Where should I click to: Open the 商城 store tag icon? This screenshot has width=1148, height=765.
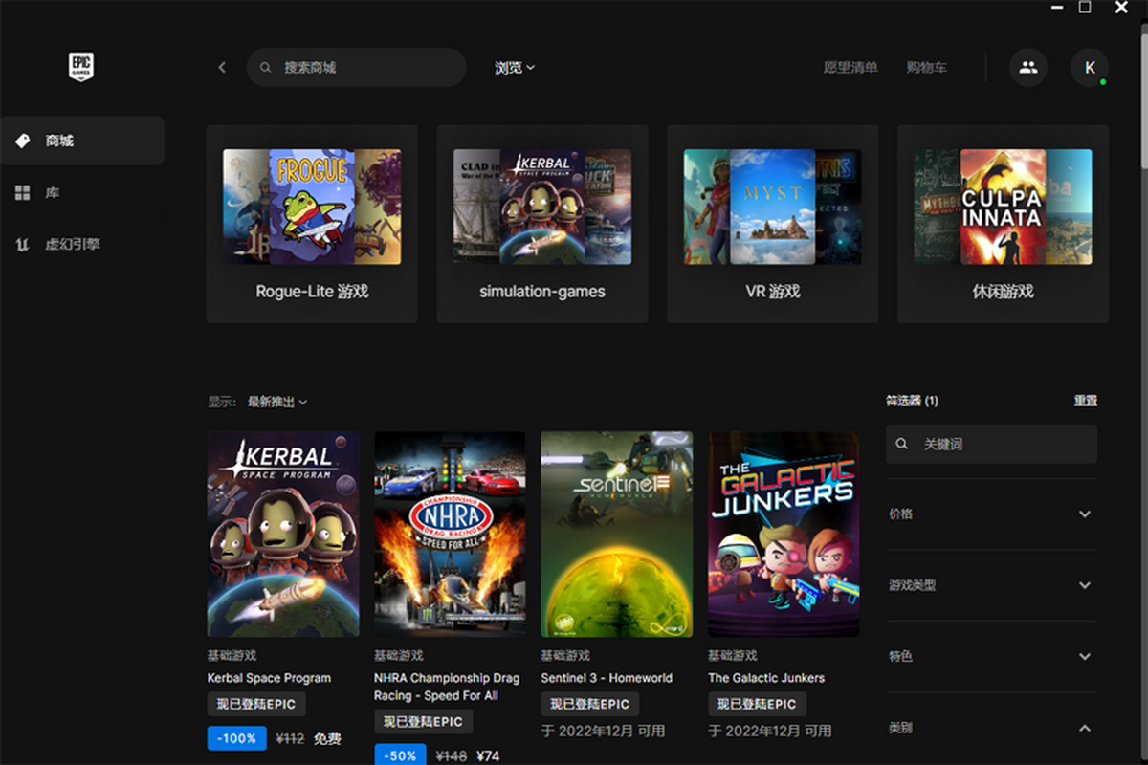[23, 141]
